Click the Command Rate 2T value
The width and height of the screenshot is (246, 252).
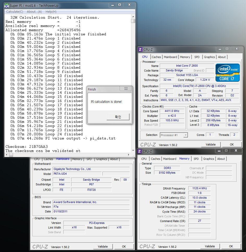click(x=200, y=221)
